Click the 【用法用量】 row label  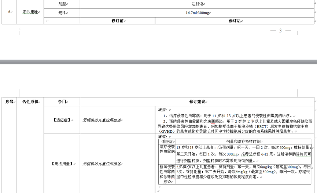coord(62,164)
